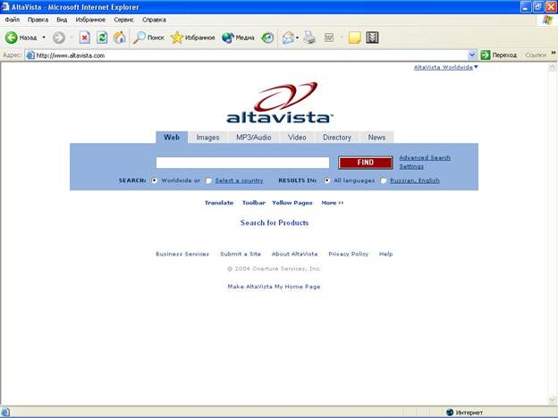Choose the 'Select a country' radio button

(x=208, y=180)
